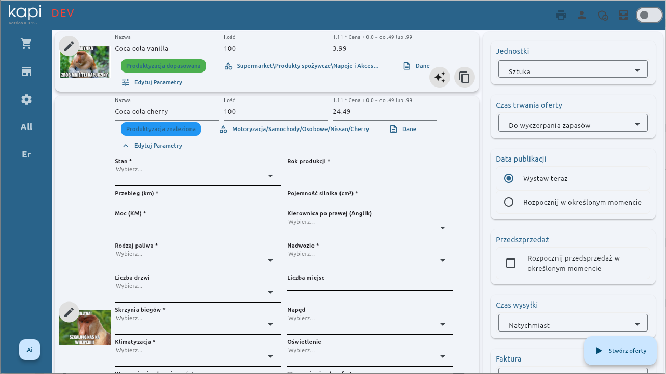Open the Motoryzacja/Samochody/Osobowe/Nissan/Cherry category link
This screenshot has width=666, height=374.
pos(301,129)
